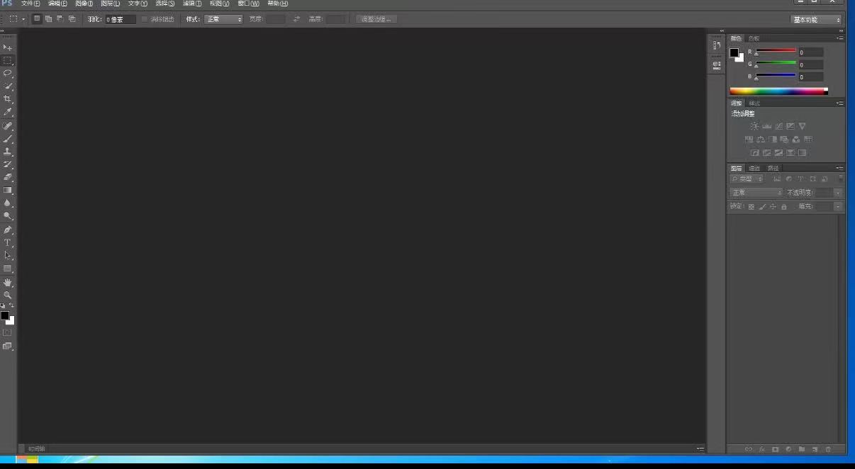Select the Spot Healing Brush tool
855x469 pixels.
tap(8, 126)
